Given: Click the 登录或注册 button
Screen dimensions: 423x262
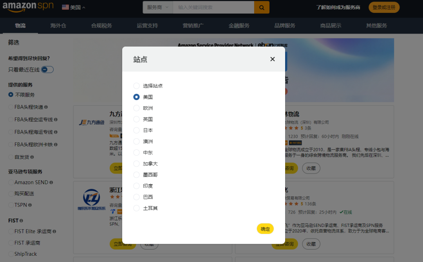Looking at the screenshot, I should (x=384, y=7).
